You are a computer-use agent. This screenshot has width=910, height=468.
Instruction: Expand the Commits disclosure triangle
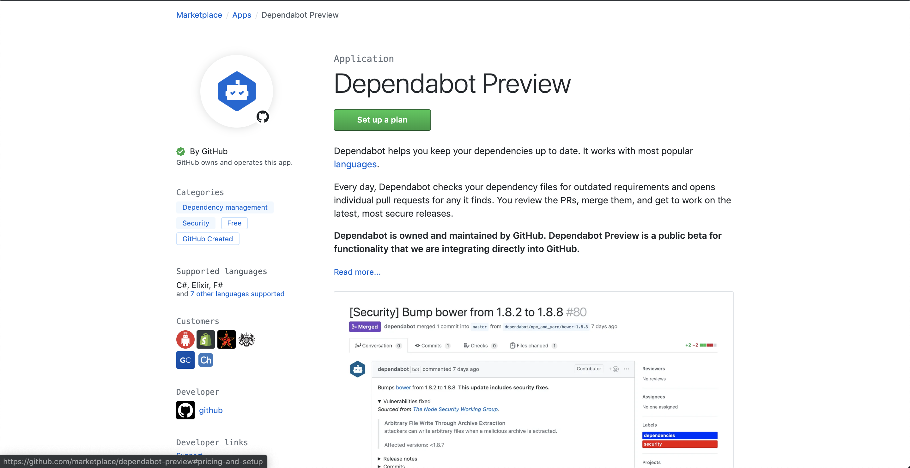[x=379, y=466]
